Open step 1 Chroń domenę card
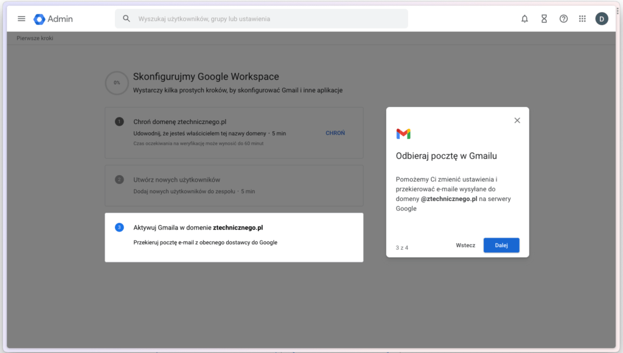 tap(234, 132)
